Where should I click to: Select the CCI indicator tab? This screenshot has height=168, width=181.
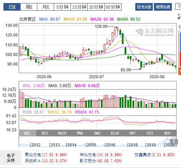point(150,133)
